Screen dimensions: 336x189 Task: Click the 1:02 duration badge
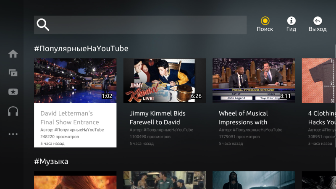pyautogui.click(x=107, y=96)
